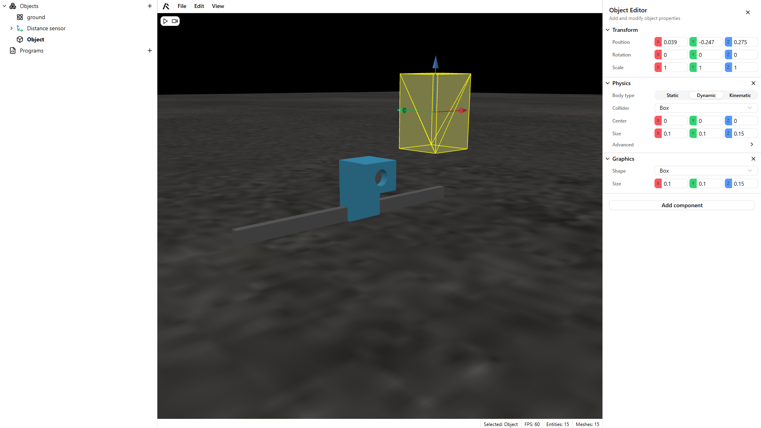The height and width of the screenshot is (428, 761).
Task: Open the View menu
Action: 218,6
